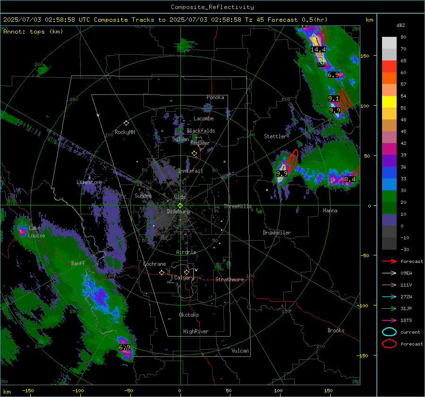Click the Strathmore label
The height and width of the screenshot is (397, 425).
tap(229, 279)
